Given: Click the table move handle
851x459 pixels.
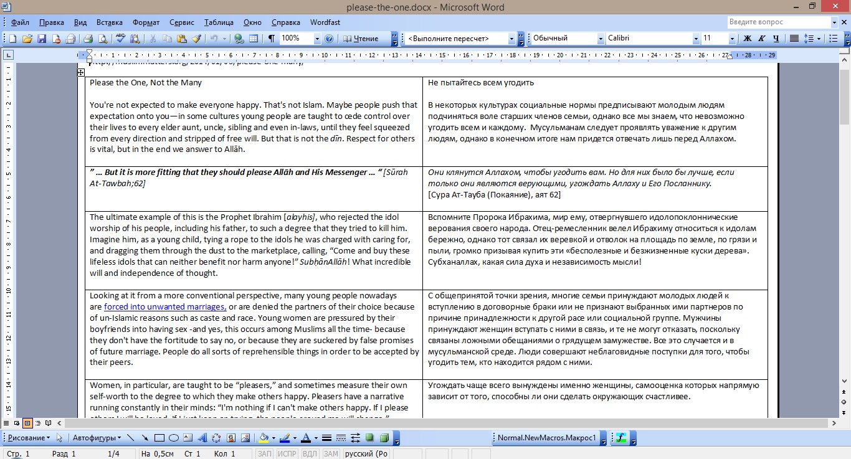Looking at the screenshot, I should click(81, 73).
